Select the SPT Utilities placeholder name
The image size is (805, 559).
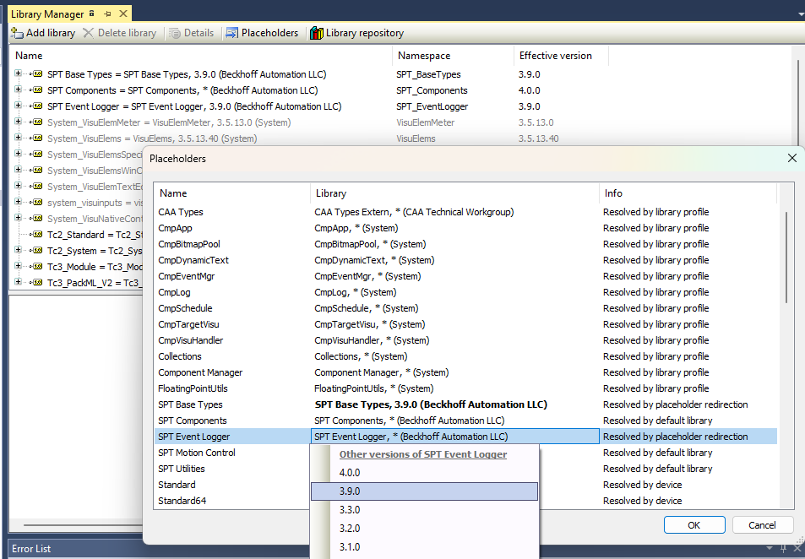(x=182, y=469)
